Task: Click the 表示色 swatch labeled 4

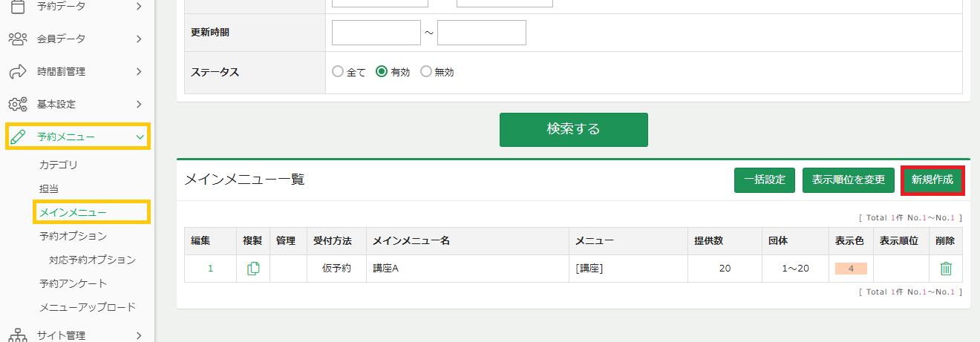Action: coord(851,269)
